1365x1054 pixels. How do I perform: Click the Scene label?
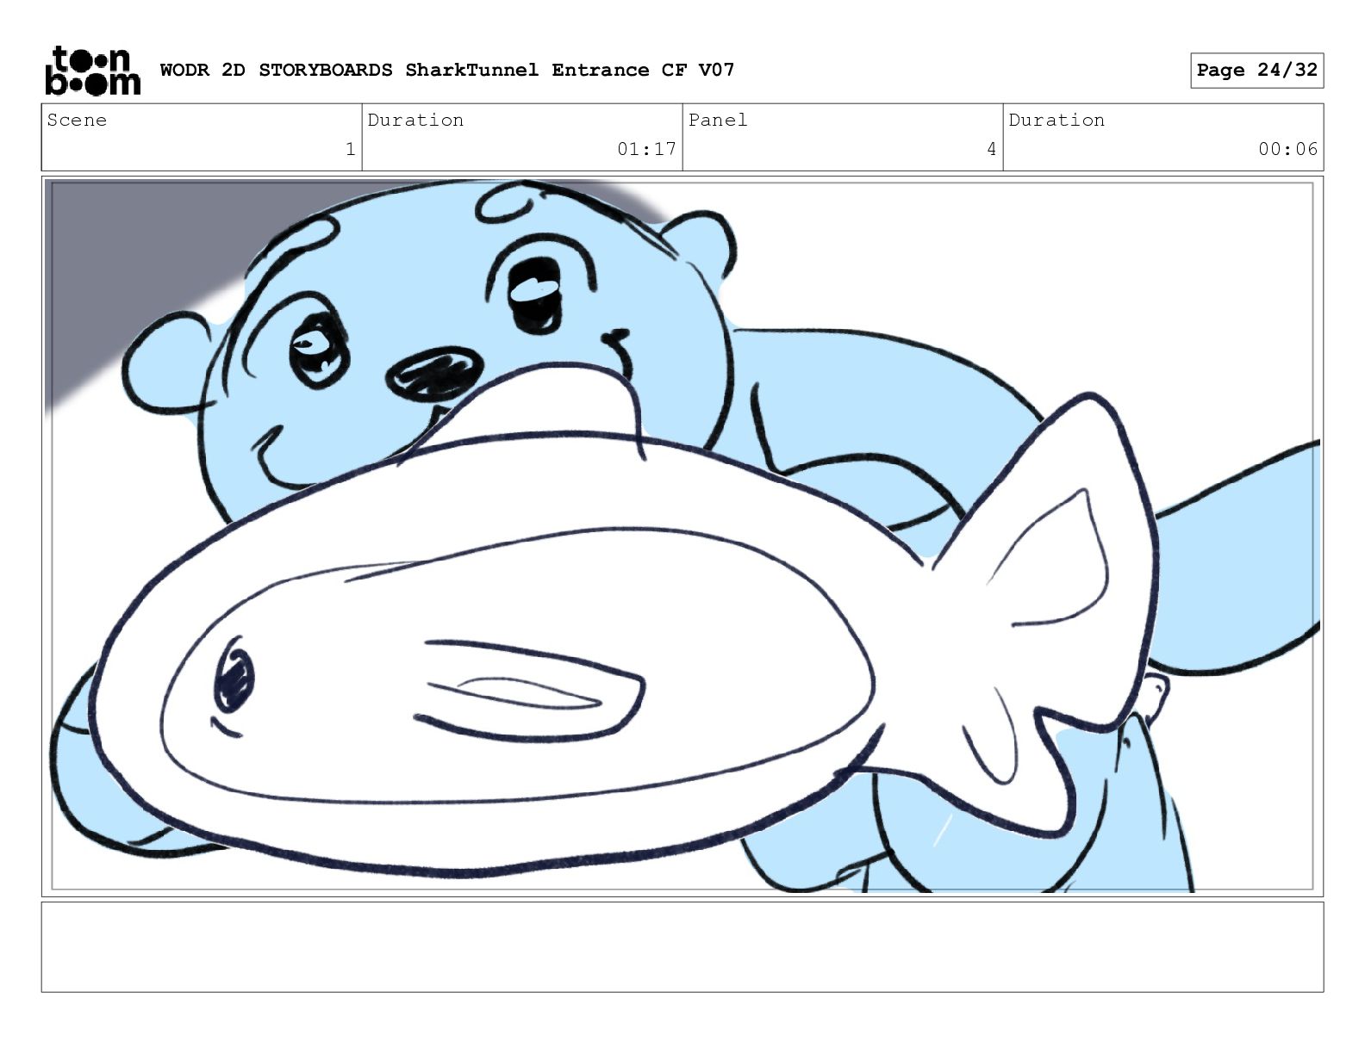77,120
